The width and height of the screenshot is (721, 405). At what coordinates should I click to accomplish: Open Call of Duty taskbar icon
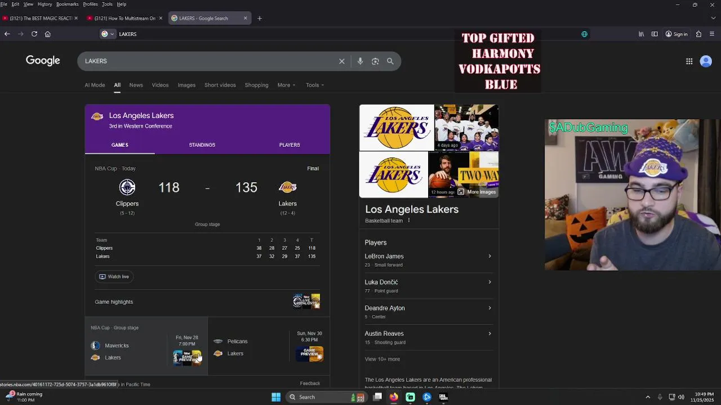[x=443, y=397]
